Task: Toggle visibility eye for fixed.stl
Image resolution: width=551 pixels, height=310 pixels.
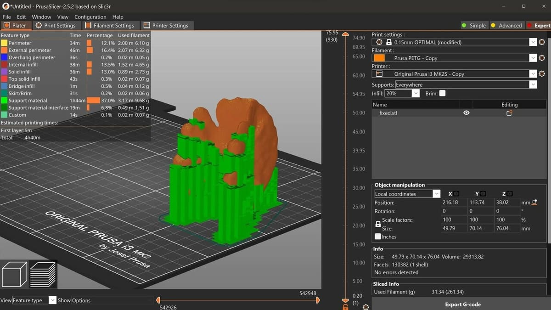Action: (x=467, y=113)
